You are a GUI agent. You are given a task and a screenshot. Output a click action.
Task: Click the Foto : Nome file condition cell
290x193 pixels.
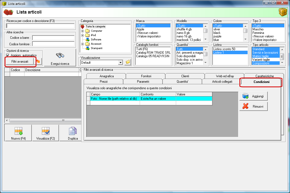[x=115, y=99]
